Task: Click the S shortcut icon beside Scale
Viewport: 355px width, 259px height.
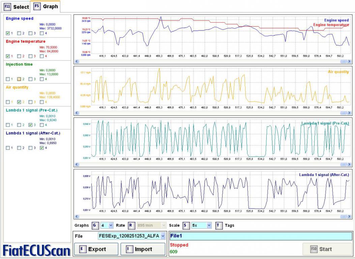Action: [x=184, y=225]
